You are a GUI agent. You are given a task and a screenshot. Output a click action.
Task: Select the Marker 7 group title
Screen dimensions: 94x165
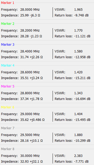[8, 128]
